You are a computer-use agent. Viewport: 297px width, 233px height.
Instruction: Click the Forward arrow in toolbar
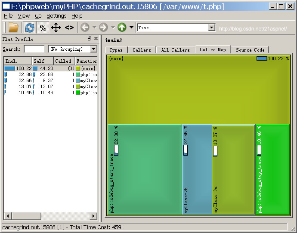click(x=103, y=28)
